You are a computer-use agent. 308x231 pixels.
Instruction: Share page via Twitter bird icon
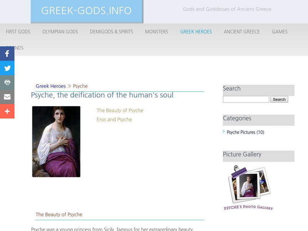pos(7,68)
